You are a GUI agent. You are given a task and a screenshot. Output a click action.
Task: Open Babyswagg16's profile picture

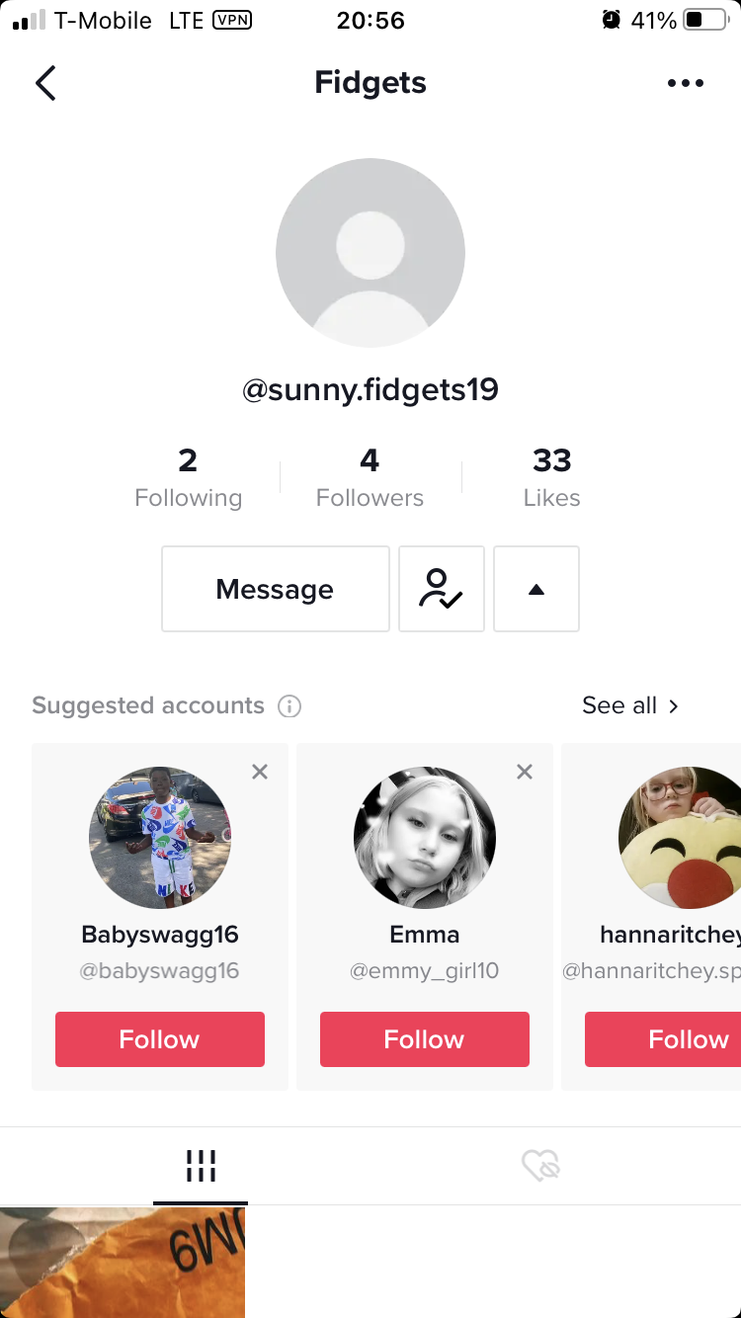(160, 838)
